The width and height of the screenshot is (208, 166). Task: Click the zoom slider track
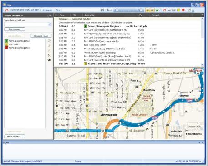point(128,10)
